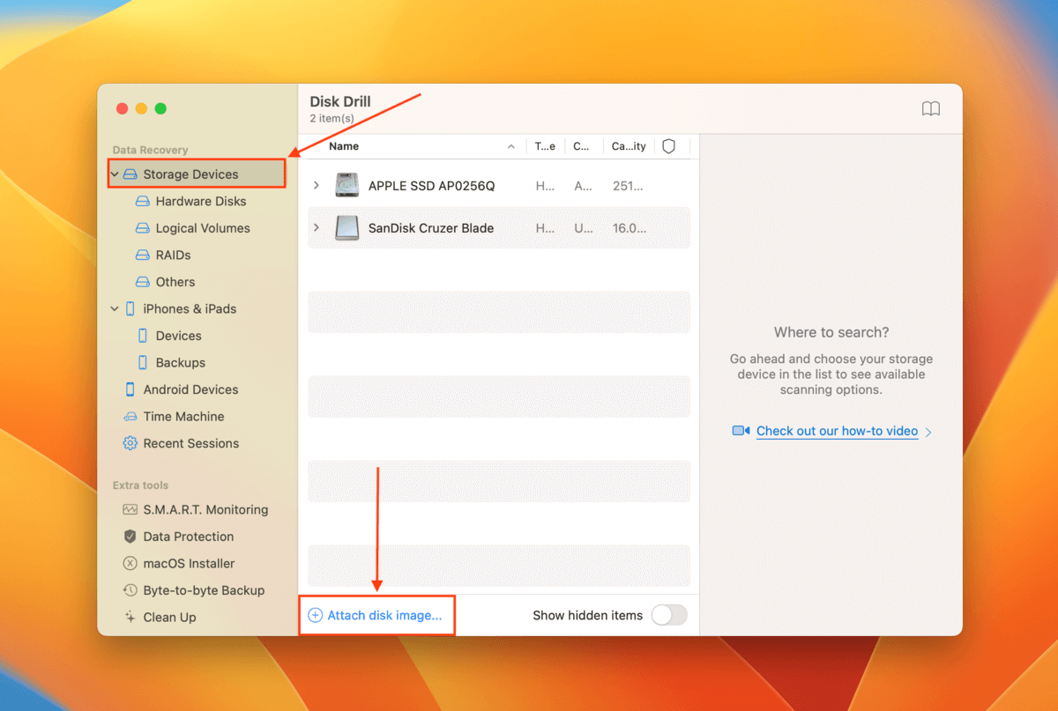Screen dimensions: 1058x711
Task: Toggle the Show hidden items switch
Action: (669, 616)
